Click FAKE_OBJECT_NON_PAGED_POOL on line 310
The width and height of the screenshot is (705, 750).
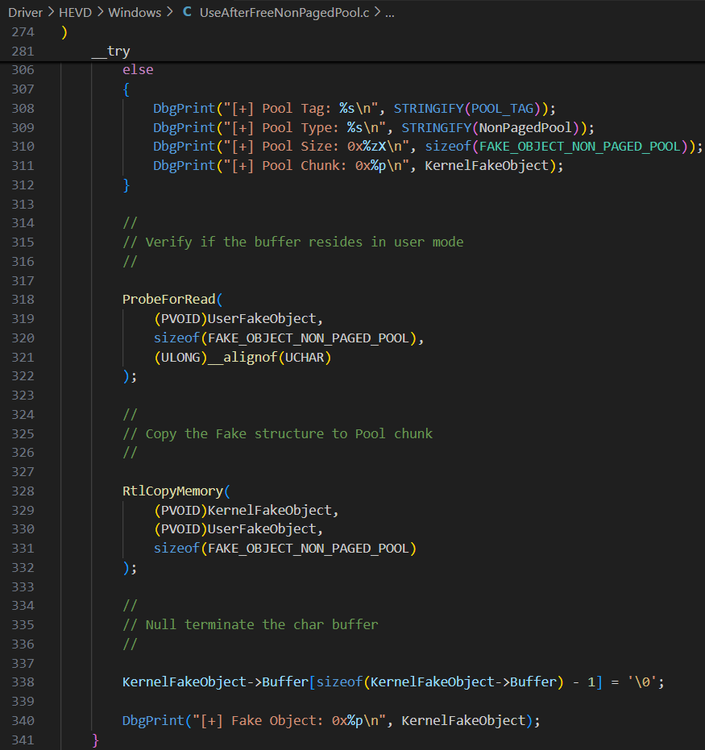pos(579,147)
